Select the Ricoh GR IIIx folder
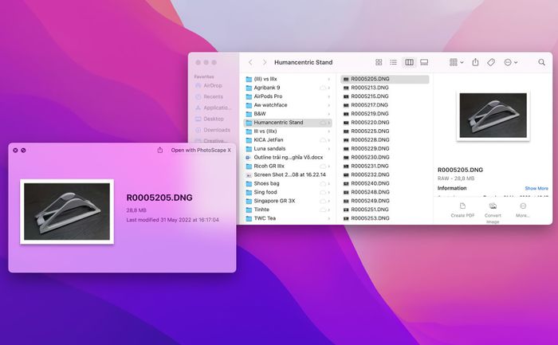Image resolution: width=558 pixels, height=345 pixels. pyautogui.click(x=288, y=166)
